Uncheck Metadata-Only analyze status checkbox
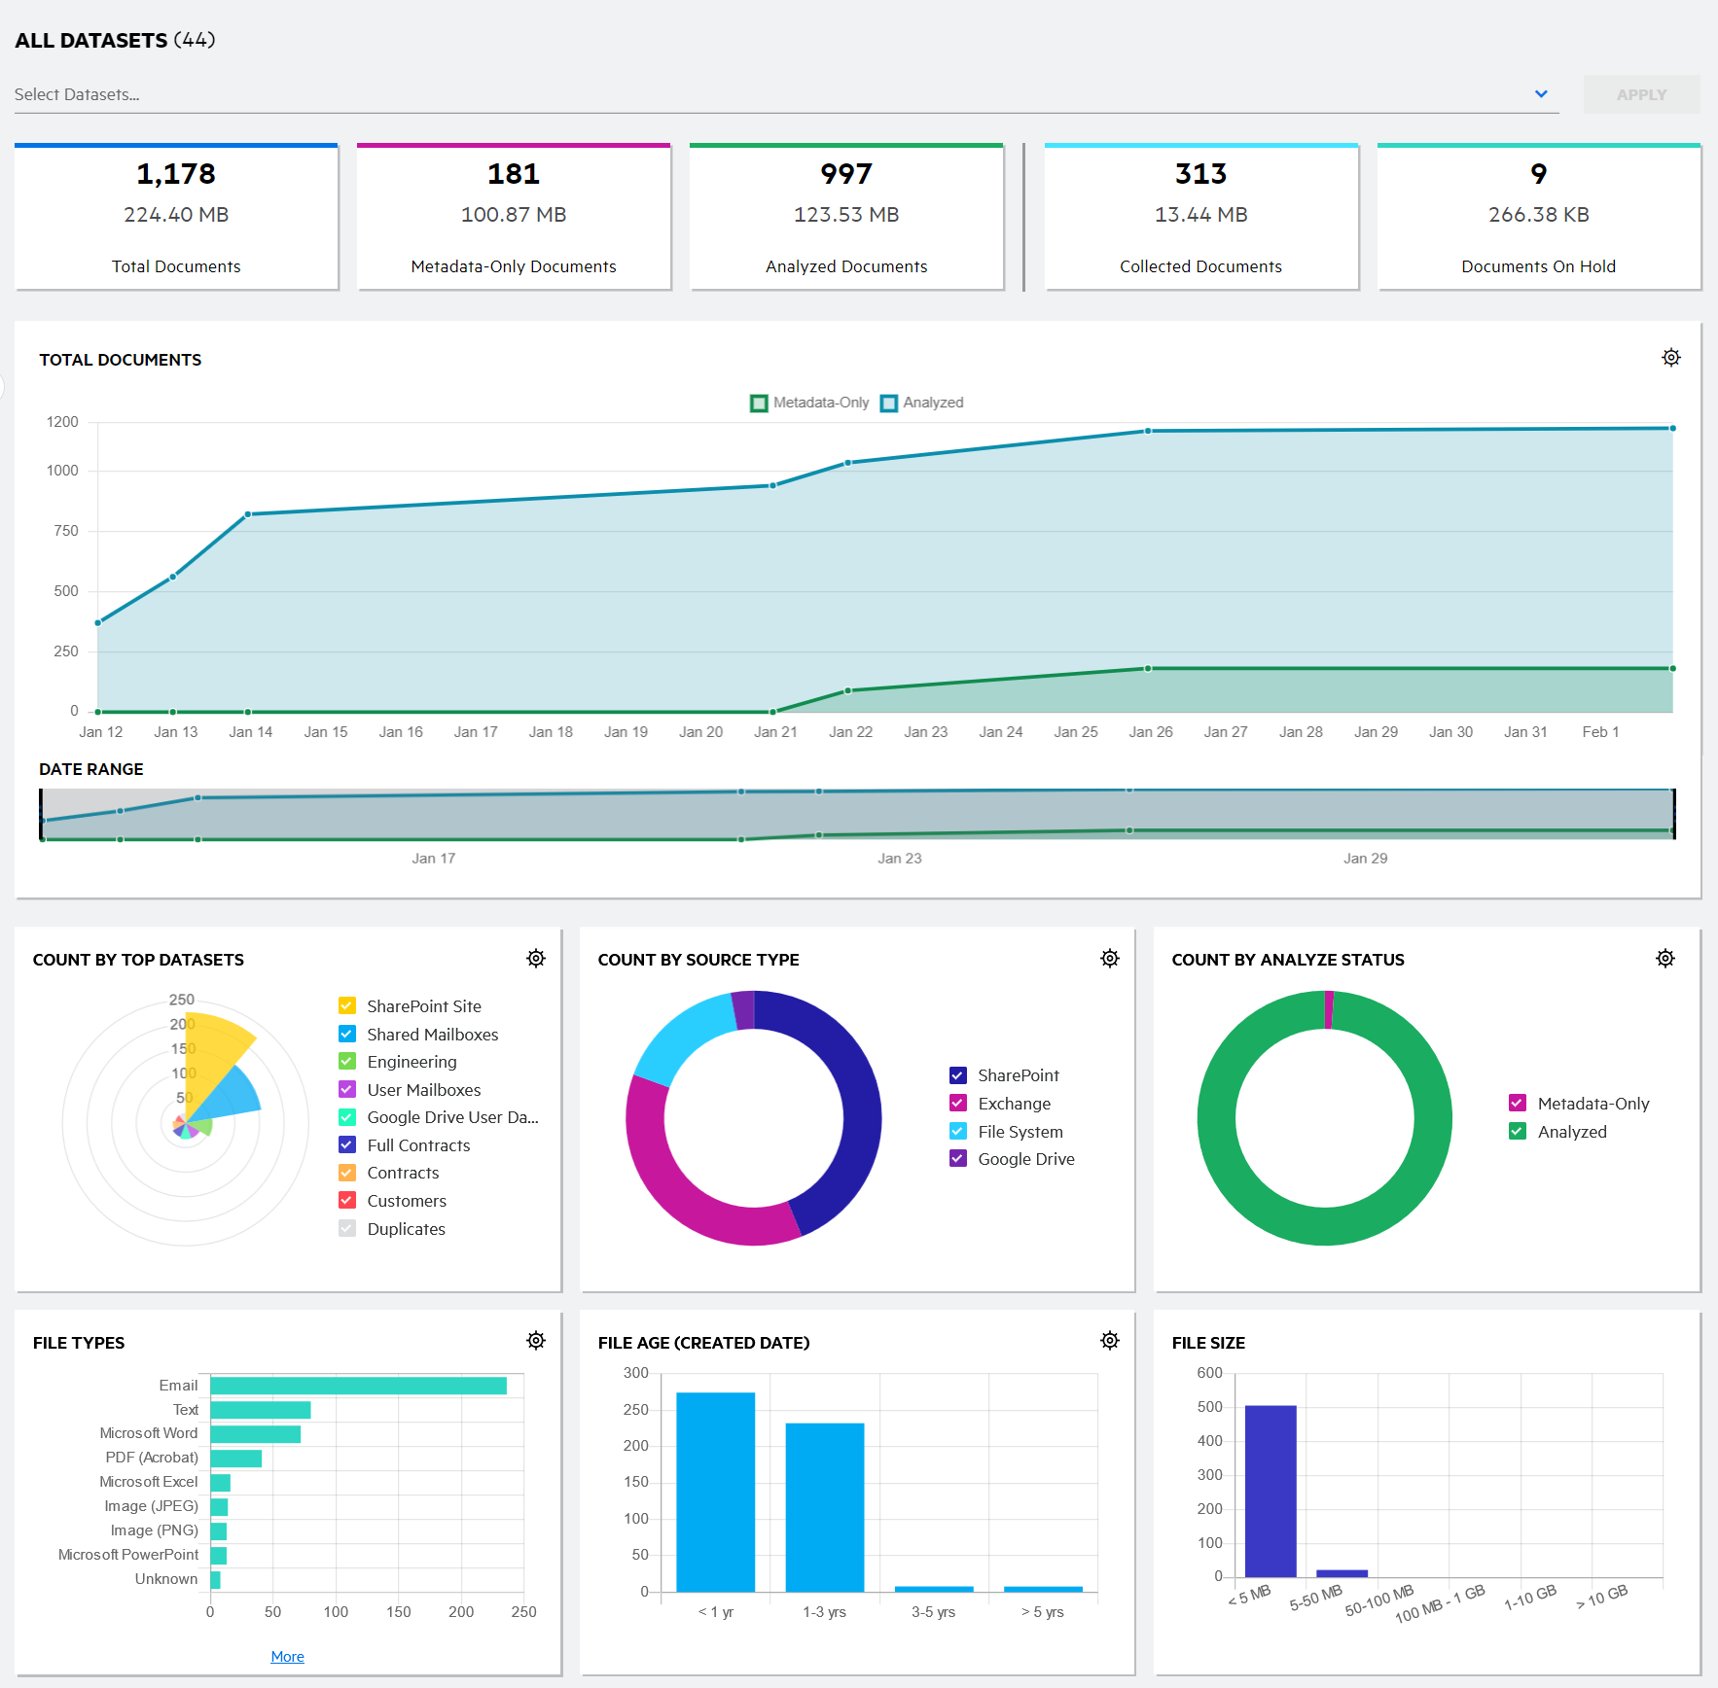 [1518, 1103]
